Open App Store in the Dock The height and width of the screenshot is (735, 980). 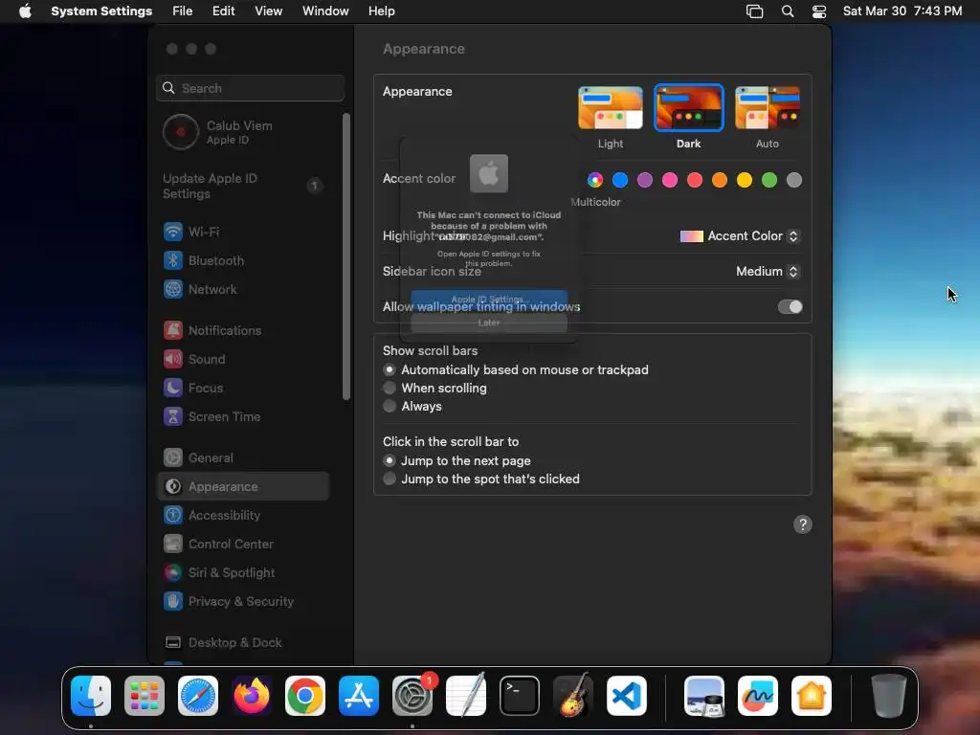[359, 696]
